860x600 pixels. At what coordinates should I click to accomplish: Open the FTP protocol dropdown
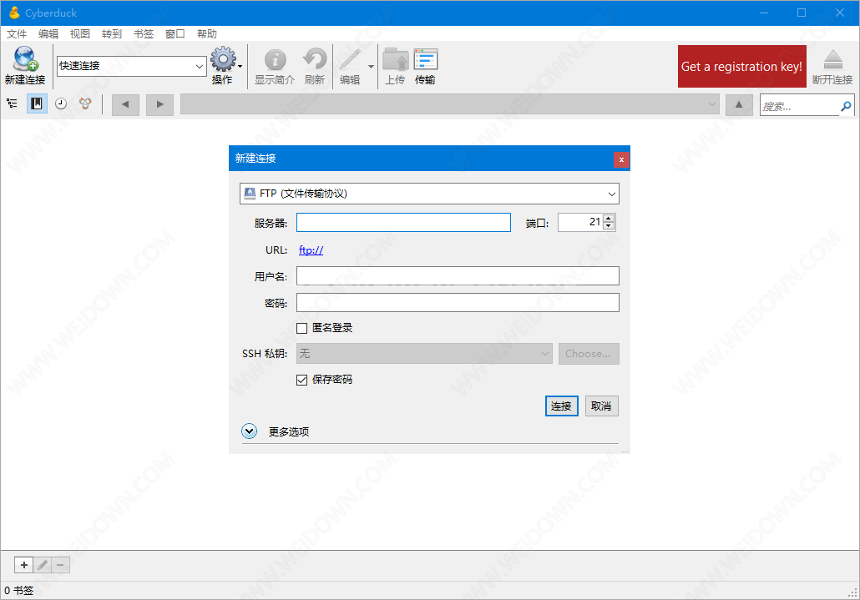429,194
